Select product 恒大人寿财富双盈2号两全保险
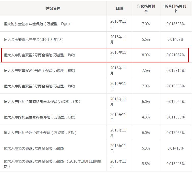The height and width of the screenshot is (174, 192). coord(39,55)
